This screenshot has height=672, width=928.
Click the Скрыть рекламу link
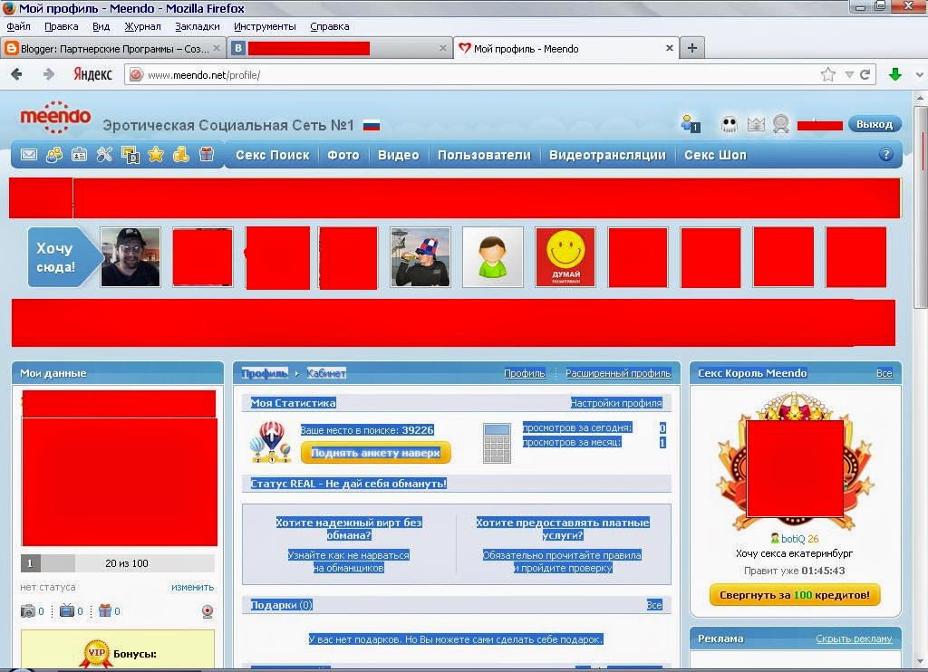pyautogui.click(x=854, y=638)
